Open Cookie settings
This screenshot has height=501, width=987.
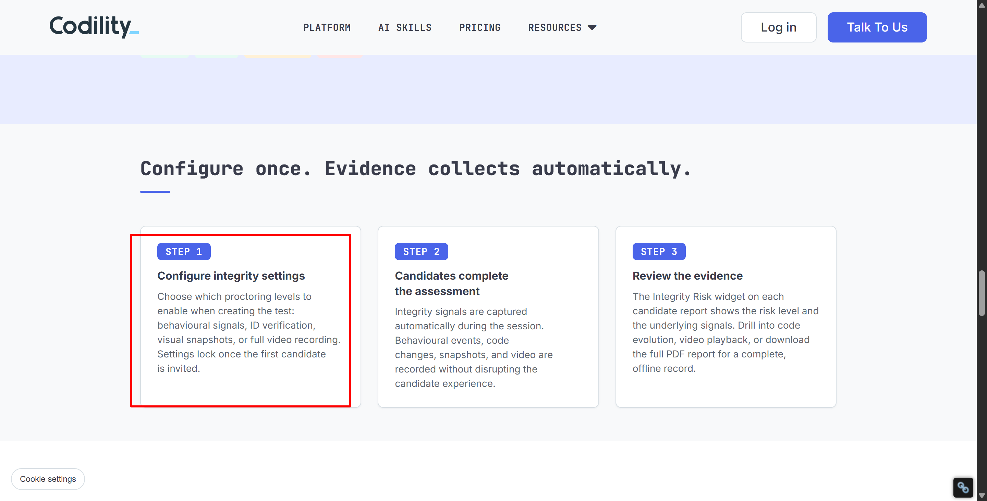(x=48, y=479)
